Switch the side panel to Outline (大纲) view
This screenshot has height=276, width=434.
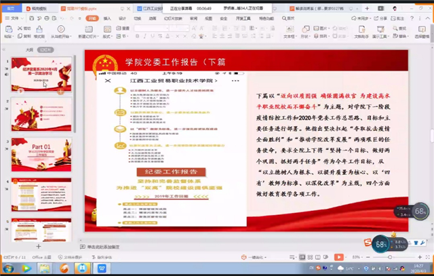click(28, 50)
